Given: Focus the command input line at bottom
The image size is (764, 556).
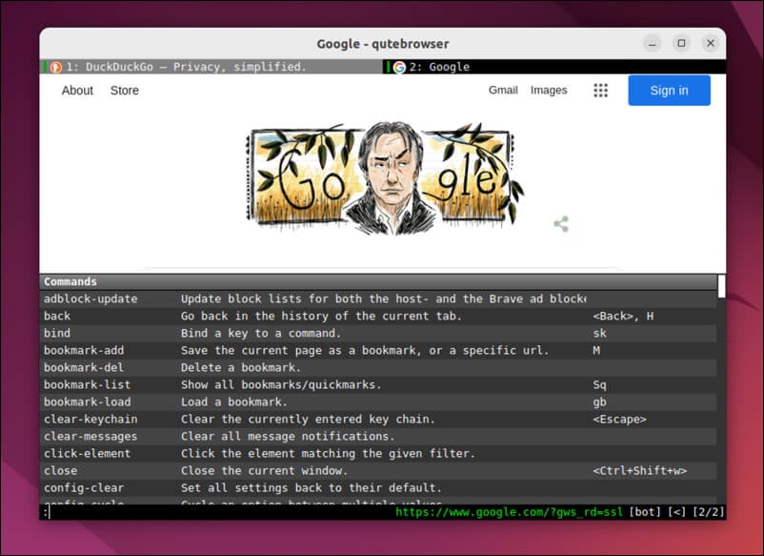Looking at the screenshot, I should tap(210, 512).
